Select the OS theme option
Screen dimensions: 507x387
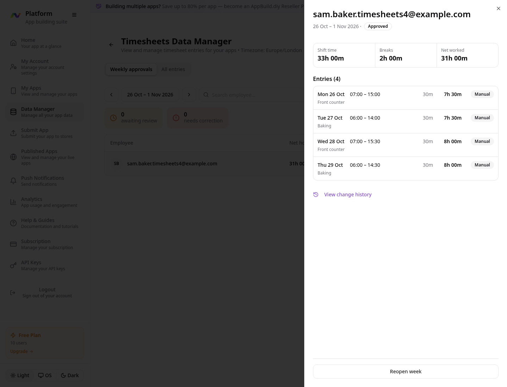(x=45, y=375)
